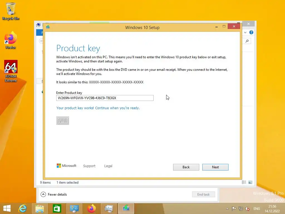Screen dimensions: 285x214
Task: Switch to Task Manager taskbar icon
Action: click(x=109, y=208)
